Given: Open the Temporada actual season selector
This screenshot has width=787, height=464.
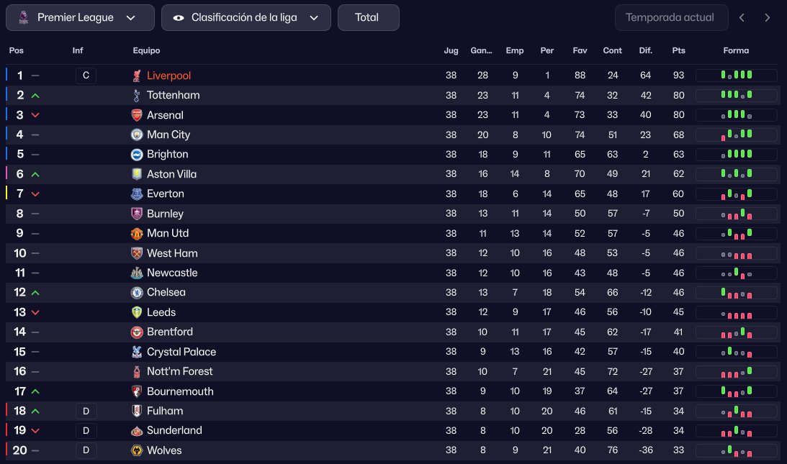Looking at the screenshot, I should pyautogui.click(x=670, y=17).
